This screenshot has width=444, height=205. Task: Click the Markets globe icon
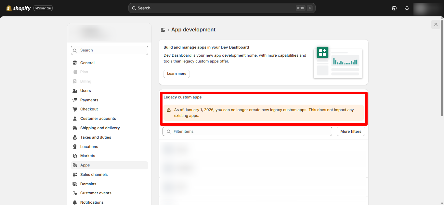pos(75,156)
